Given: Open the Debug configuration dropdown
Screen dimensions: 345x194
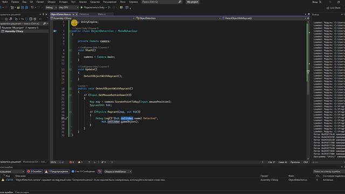Looking at the screenshot, I should coord(51,8).
